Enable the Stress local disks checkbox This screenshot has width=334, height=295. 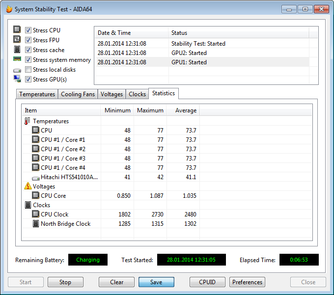click(x=28, y=69)
